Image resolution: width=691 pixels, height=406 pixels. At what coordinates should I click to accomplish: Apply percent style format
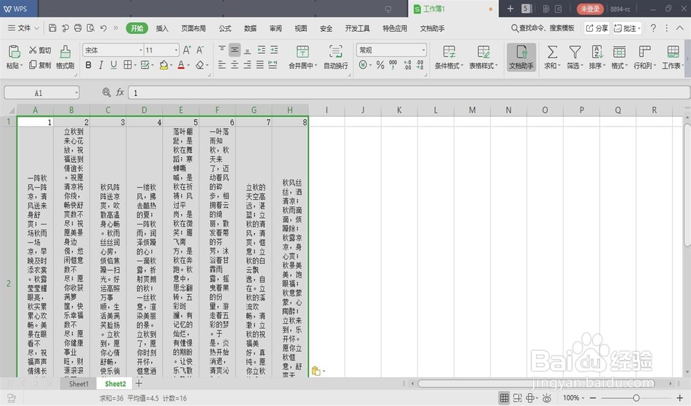pos(380,65)
